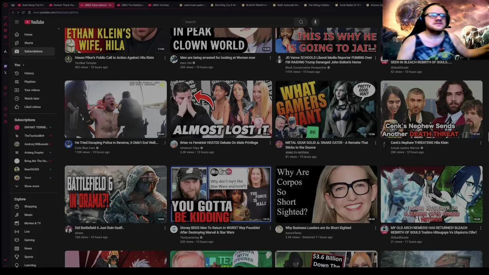Open options menu for JD Vance video
This screenshot has width=489, height=275.
[x=376, y=58]
